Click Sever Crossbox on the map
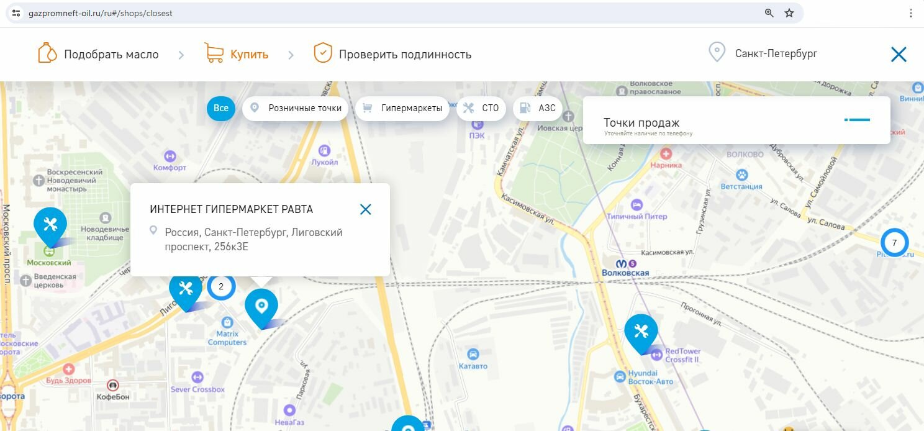The image size is (924, 431). click(x=197, y=377)
